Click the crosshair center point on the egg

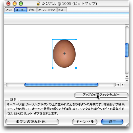pyautogui.click(x=64, y=54)
